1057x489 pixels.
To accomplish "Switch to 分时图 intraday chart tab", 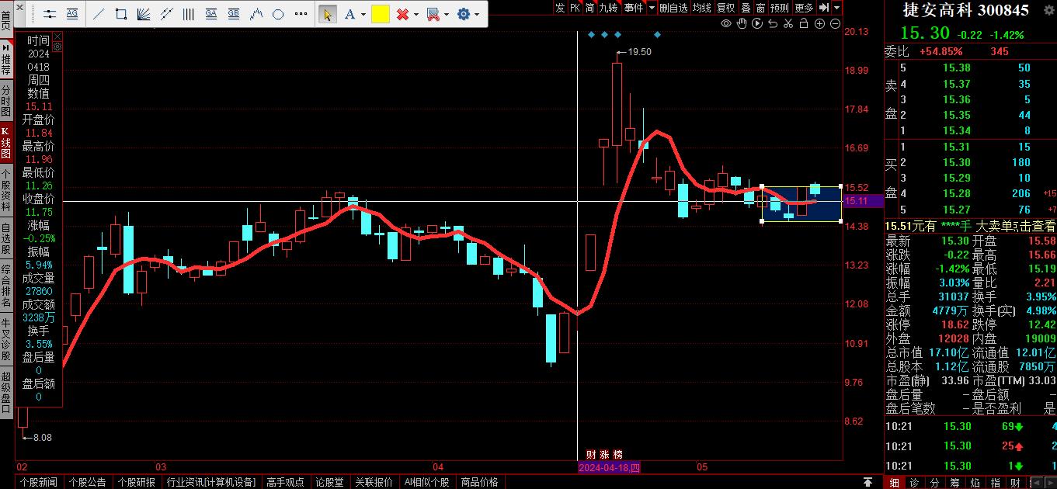I will click(6, 101).
